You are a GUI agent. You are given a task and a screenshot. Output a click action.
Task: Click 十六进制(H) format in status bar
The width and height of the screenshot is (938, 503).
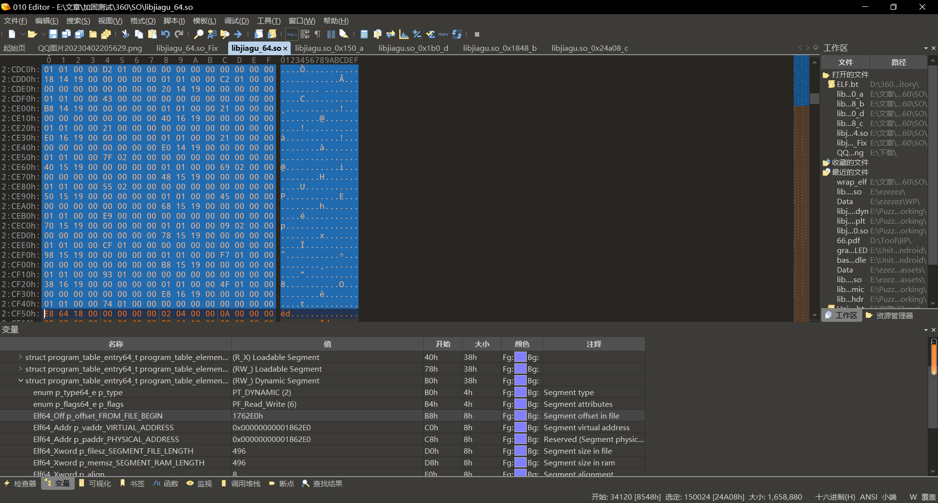pyautogui.click(x=835, y=497)
